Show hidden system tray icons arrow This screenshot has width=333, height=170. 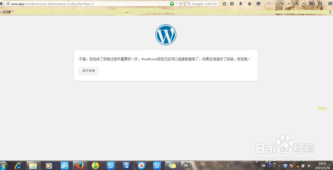pos(279,166)
